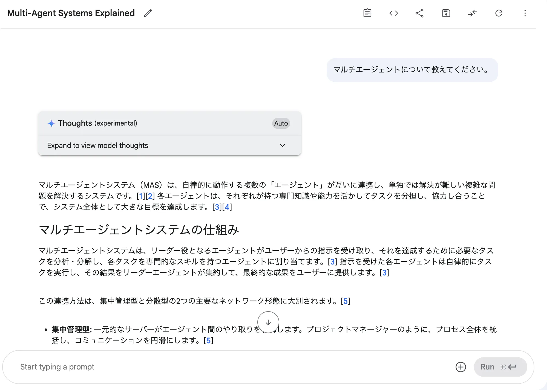The height and width of the screenshot is (390, 547).
Task: Attach content with the plus button
Action: 461,367
